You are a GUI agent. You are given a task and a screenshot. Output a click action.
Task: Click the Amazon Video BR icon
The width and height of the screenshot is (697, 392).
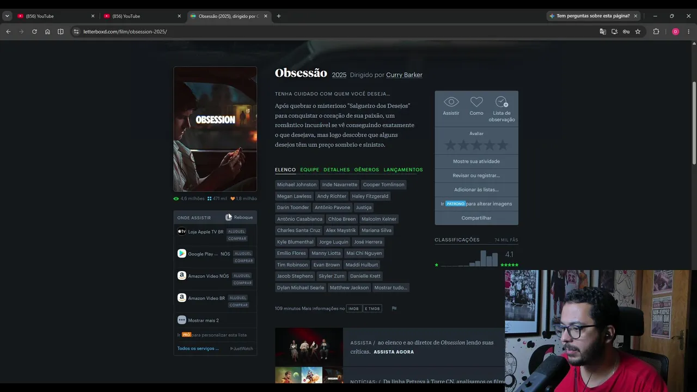coord(182,298)
